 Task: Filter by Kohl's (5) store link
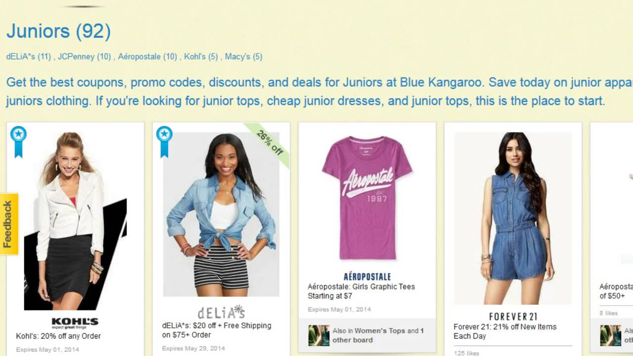201,56
